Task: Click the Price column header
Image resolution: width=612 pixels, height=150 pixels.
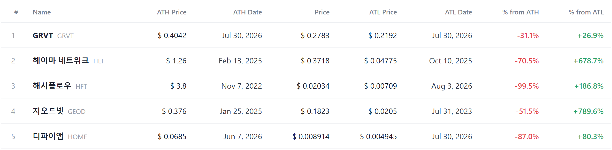Action: pos(322,12)
